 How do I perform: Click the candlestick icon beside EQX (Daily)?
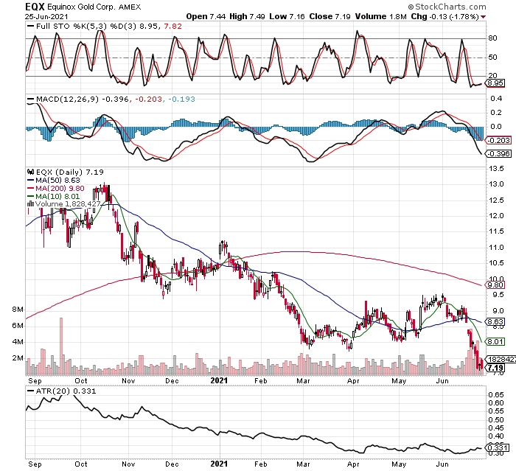31,172
